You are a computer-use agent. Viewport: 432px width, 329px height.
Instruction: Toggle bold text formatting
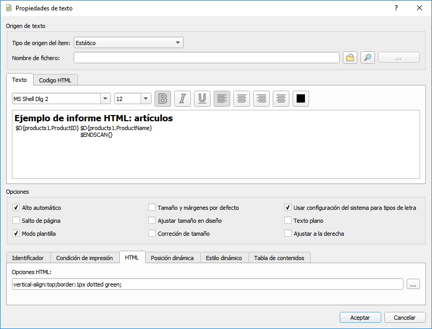163,98
